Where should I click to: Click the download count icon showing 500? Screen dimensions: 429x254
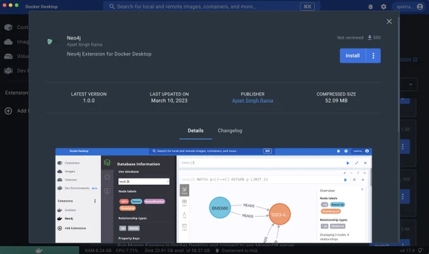pyautogui.click(x=370, y=37)
